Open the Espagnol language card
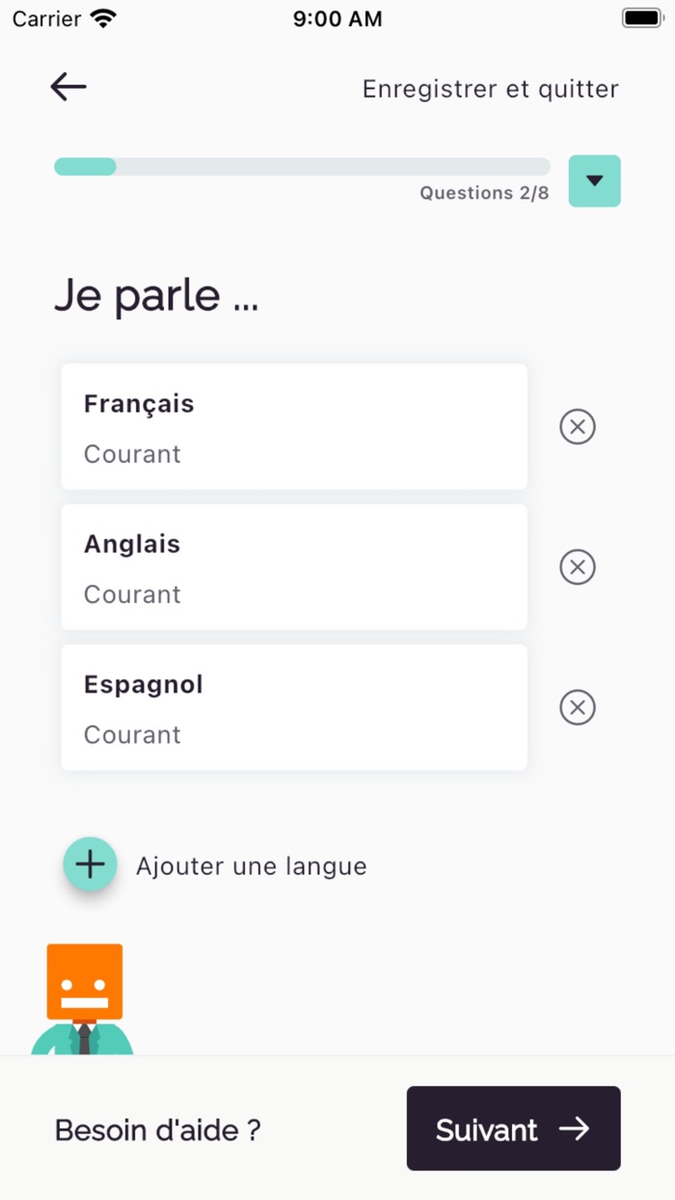 coord(294,707)
